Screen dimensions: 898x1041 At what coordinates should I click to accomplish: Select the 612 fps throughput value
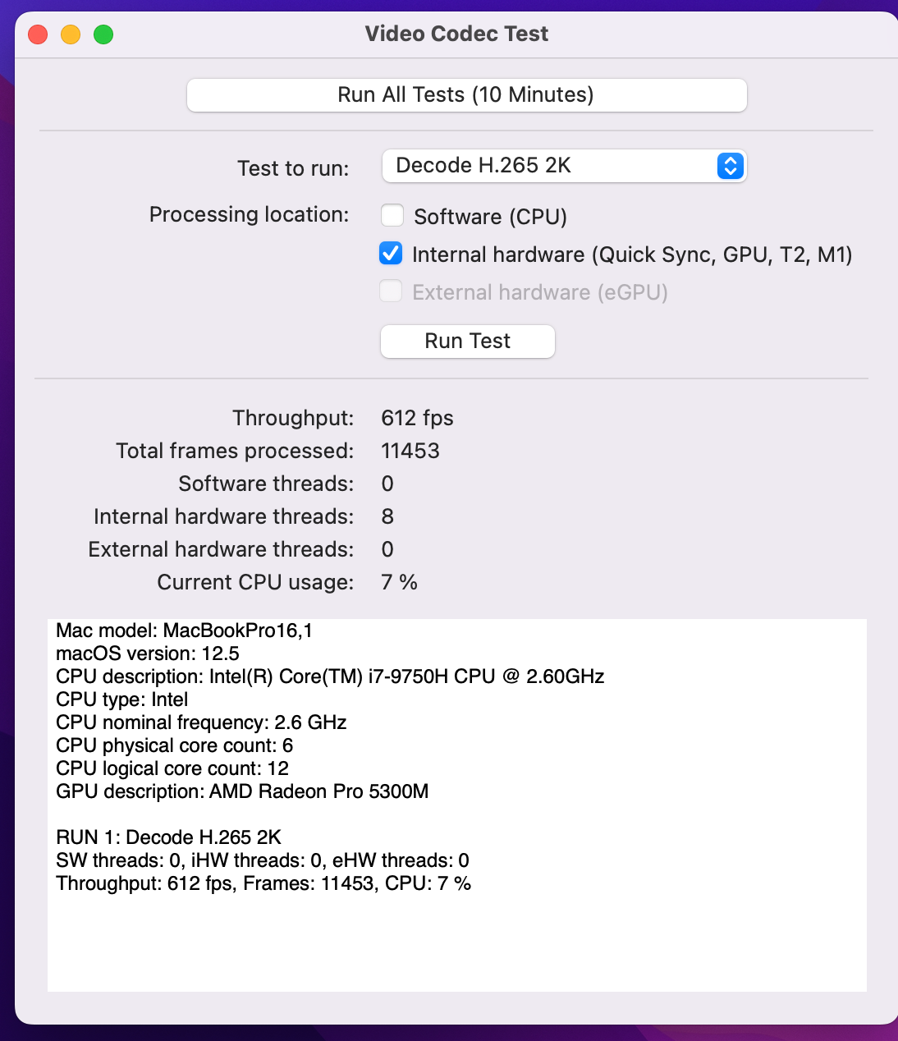click(417, 418)
